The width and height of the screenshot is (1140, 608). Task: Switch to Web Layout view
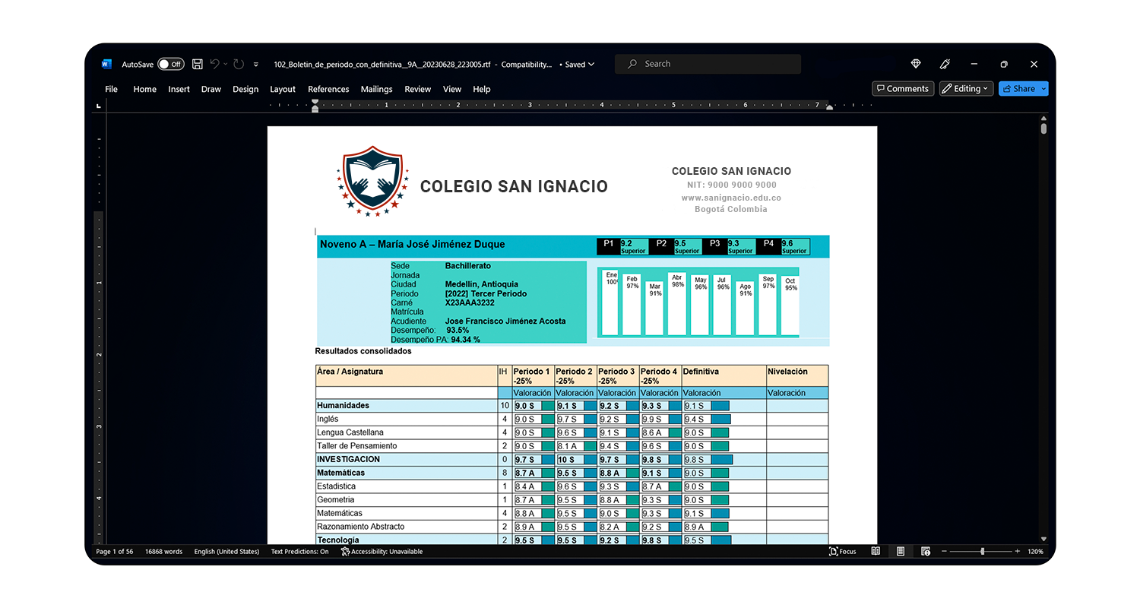tap(926, 552)
